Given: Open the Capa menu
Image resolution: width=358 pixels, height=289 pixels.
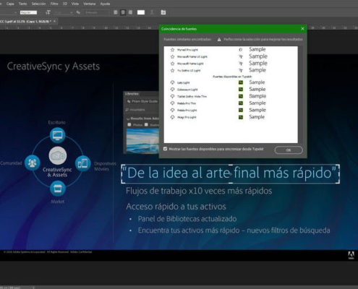Looking at the screenshot, I should [x=10, y=4].
